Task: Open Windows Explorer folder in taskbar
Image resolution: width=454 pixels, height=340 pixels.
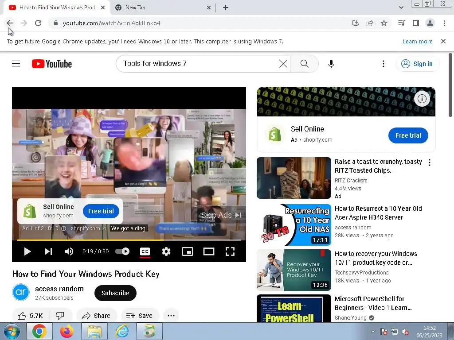Action: click(x=94, y=331)
